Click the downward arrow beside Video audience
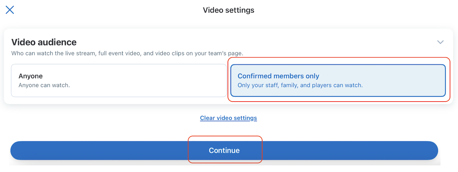Viewport: 458px width, 172px height. click(x=440, y=42)
